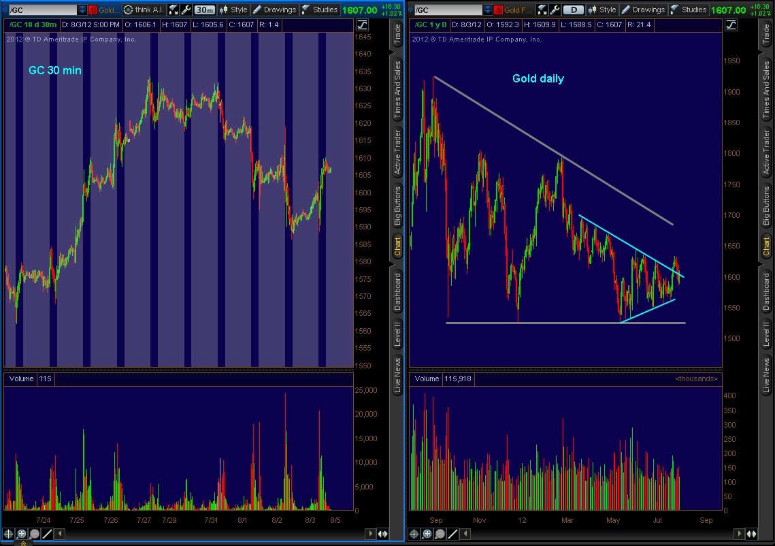Image resolution: width=775 pixels, height=546 pixels.
Task: Click the expand-compress time axis icon on the left chart
Action: point(383,534)
